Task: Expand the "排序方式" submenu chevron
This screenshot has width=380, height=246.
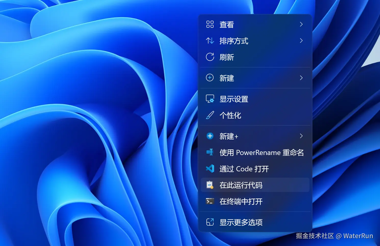Action: tap(301, 41)
